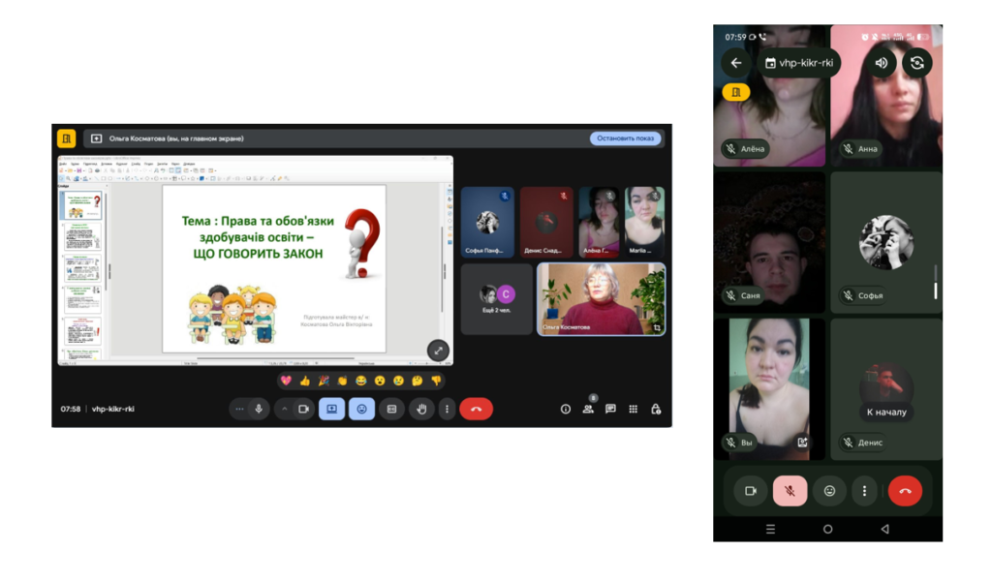This screenshot has width=992, height=582.
Task: Expand the shared presentation to fullscreen
Action: pos(438,351)
